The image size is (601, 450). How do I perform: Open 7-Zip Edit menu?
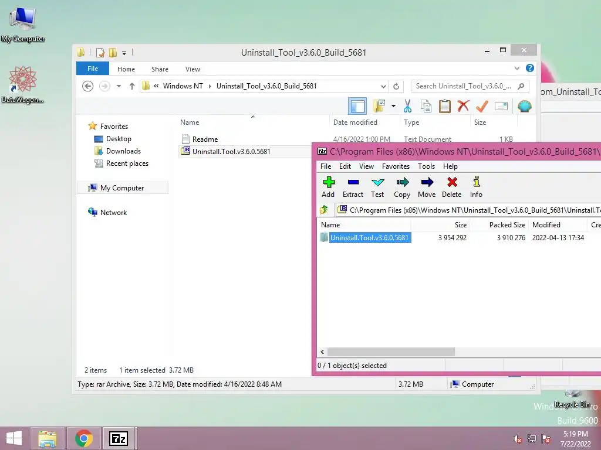pyautogui.click(x=345, y=166)
